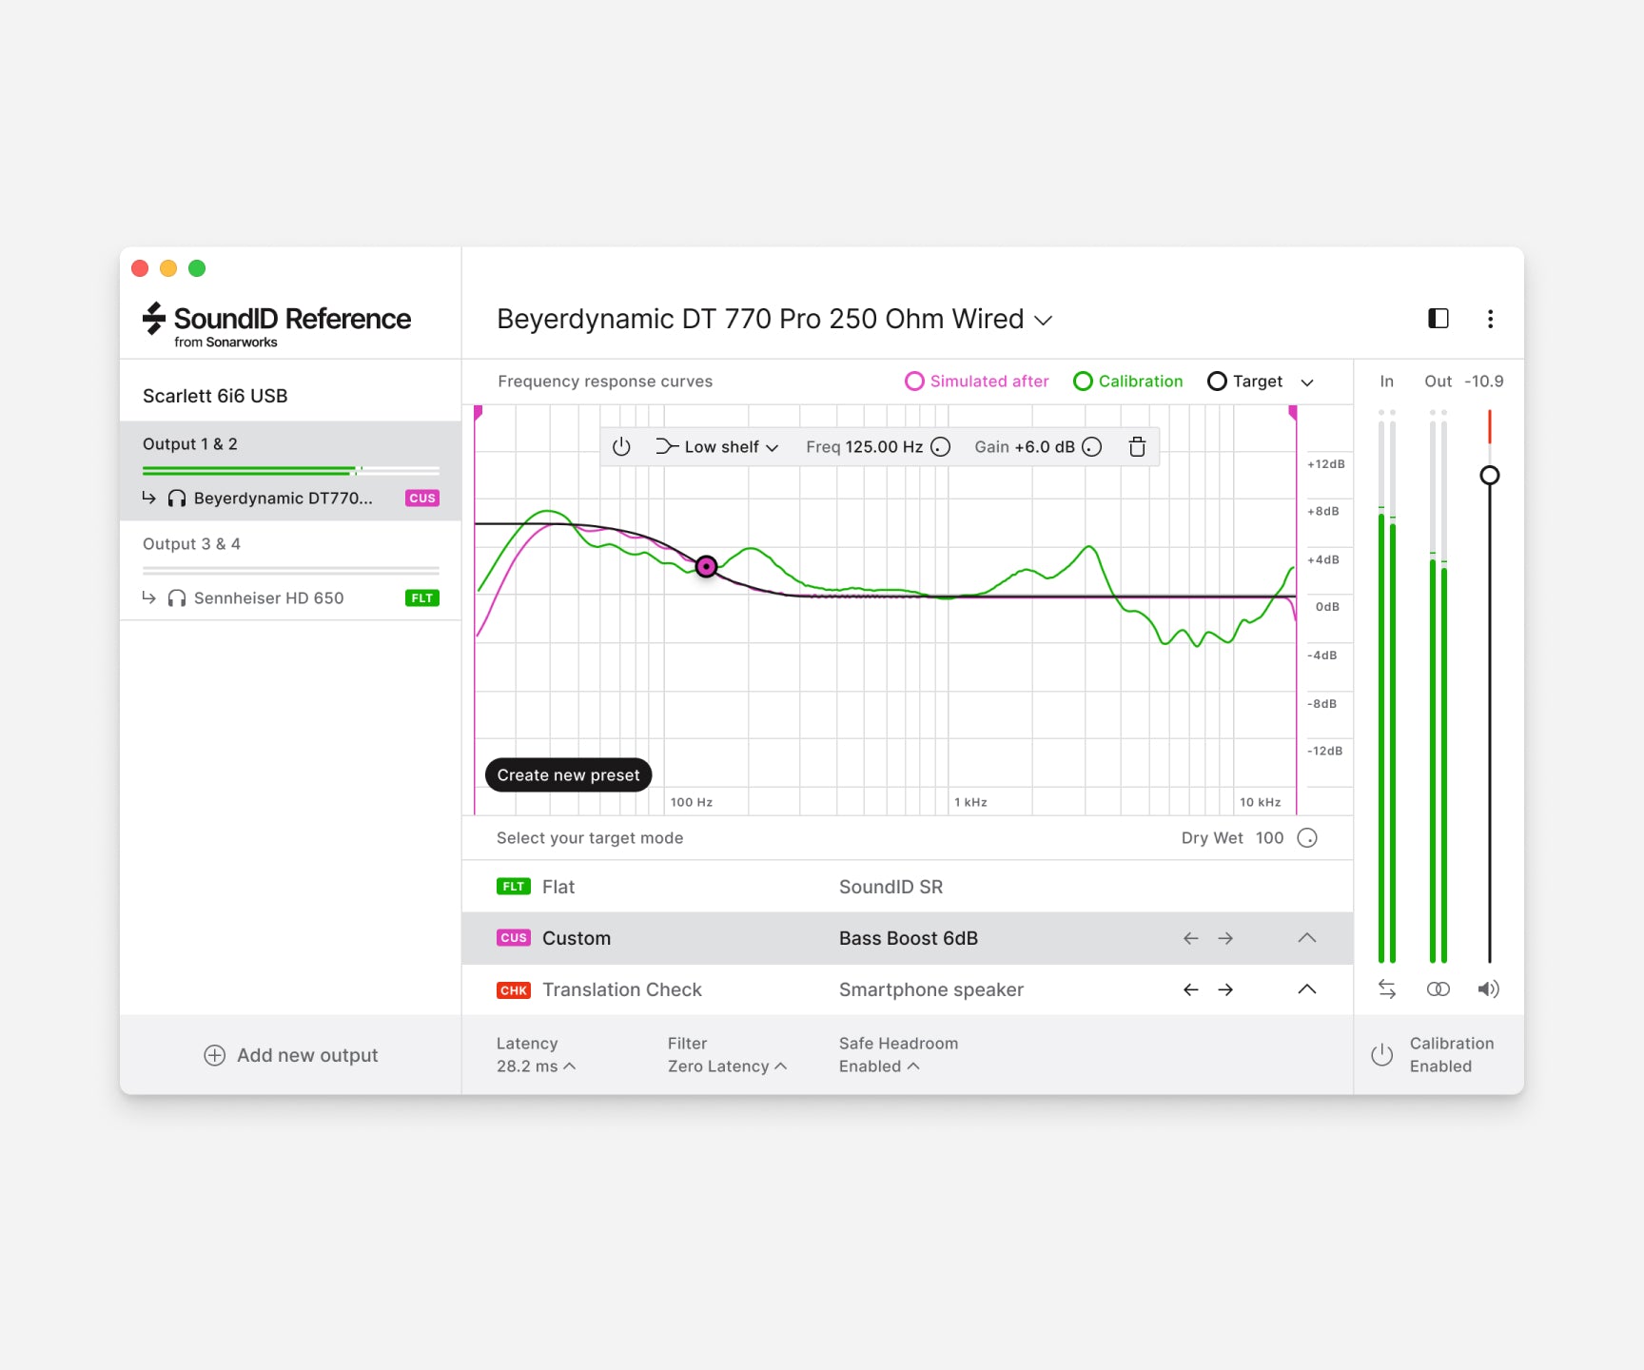Select the Flat SoundID SR target mode
This screenshot has height=1370, width=1644.
[x=558, y=886]
